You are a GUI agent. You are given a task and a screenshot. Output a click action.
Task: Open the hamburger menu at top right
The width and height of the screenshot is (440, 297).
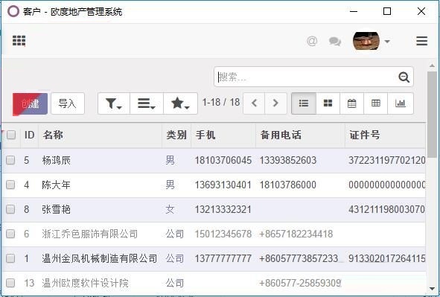pos(422,41)
